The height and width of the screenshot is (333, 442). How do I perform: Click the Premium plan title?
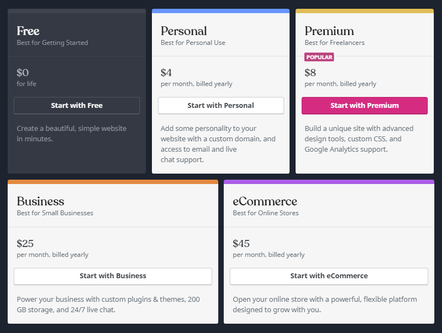point(329,31)
